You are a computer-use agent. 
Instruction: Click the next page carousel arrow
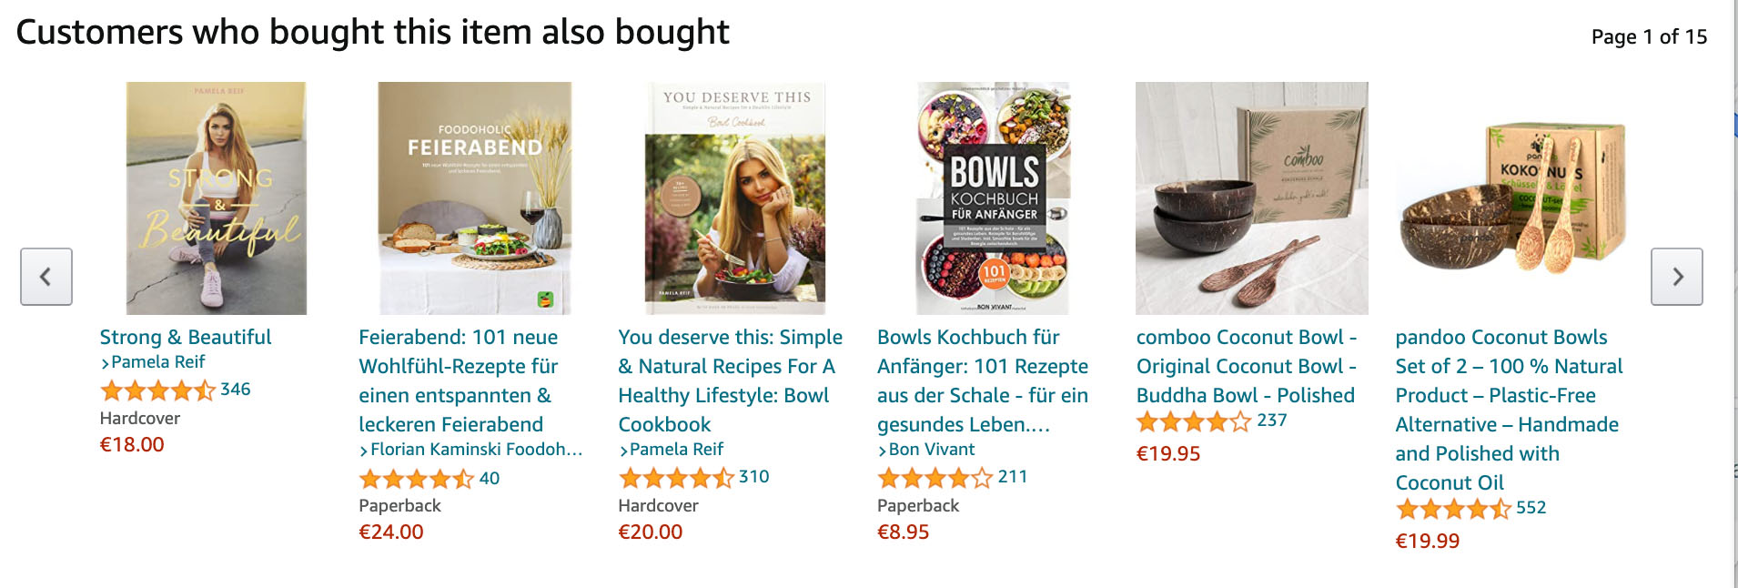click(x=1676, y=277)
